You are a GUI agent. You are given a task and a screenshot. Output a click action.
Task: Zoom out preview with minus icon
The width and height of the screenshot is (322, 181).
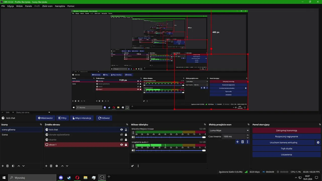click(x=2, y=112)
